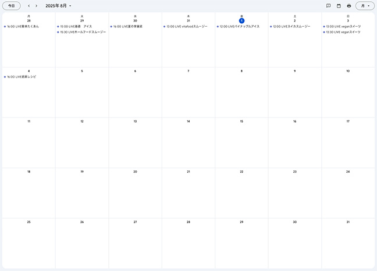377x271 pixels.
Task: Open the 15:30 LIVE ホールフードスムージー event
Action: [x=81, y=32]
